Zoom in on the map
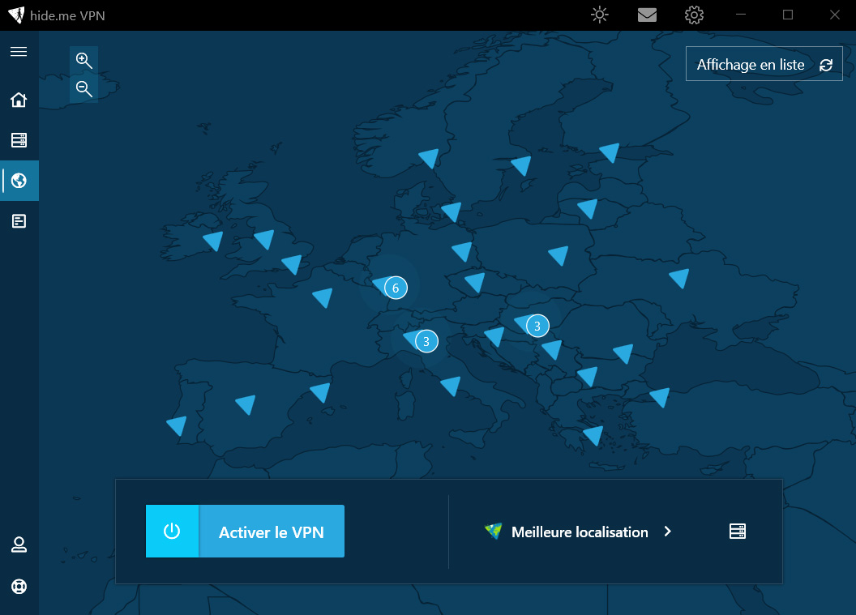 pos(83,60)
